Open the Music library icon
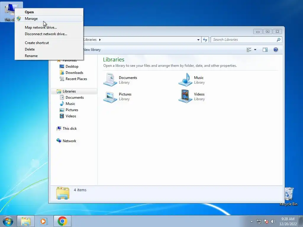The width and height of the screenshot is (303, 227). [185, 80]
